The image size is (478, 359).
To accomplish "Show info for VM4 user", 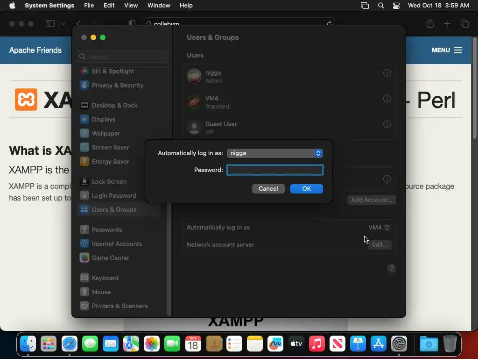I will point(387,99).
